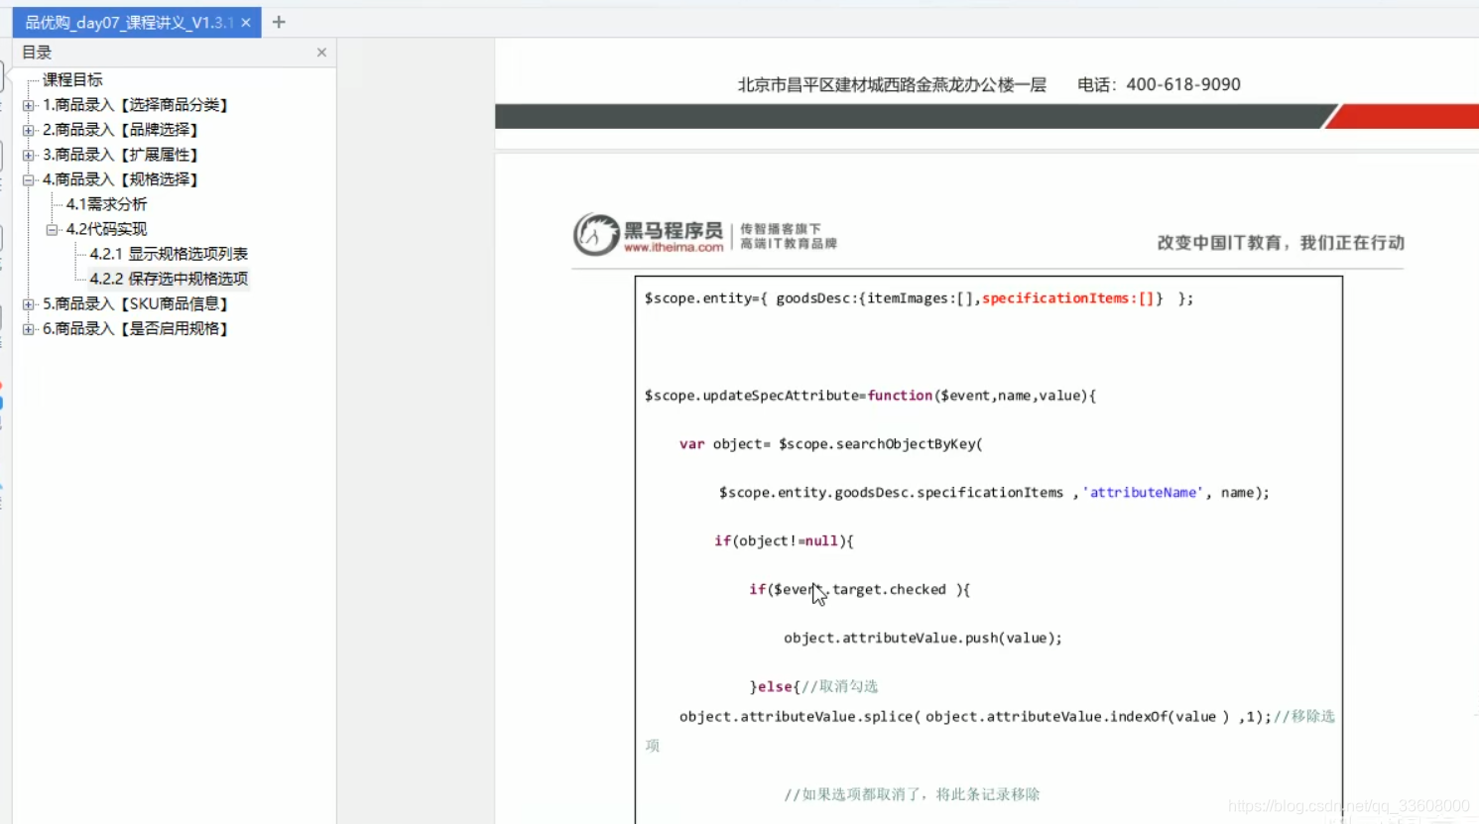Click the 目录 panel title
Image resolution: width=1479 pixels, height=824 pixels.
[x=37, y=53]
